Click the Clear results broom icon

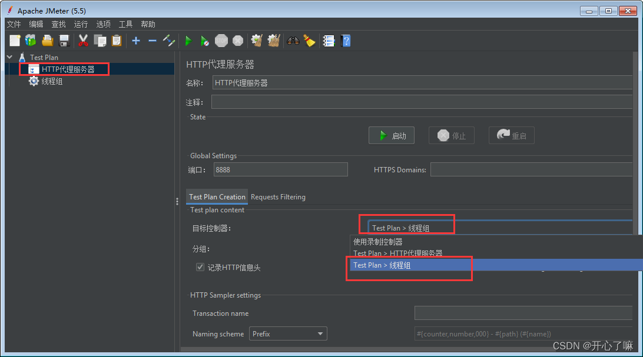[257, 41]
